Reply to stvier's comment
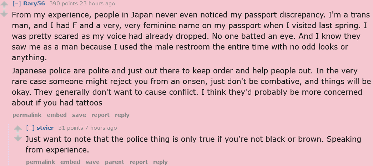373x166 pixels. point(160,162)
